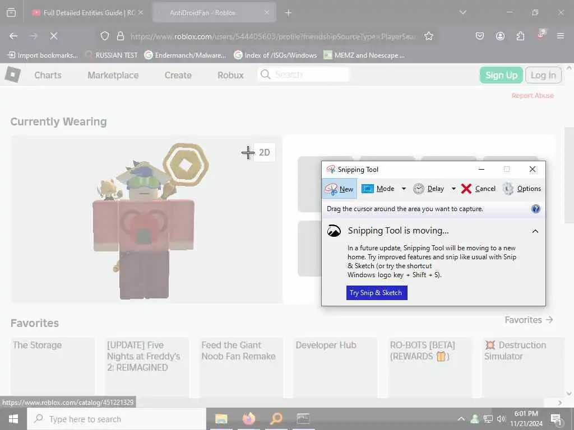Go back in Firefox history
The image size is (574, 430).
(13, 36)
